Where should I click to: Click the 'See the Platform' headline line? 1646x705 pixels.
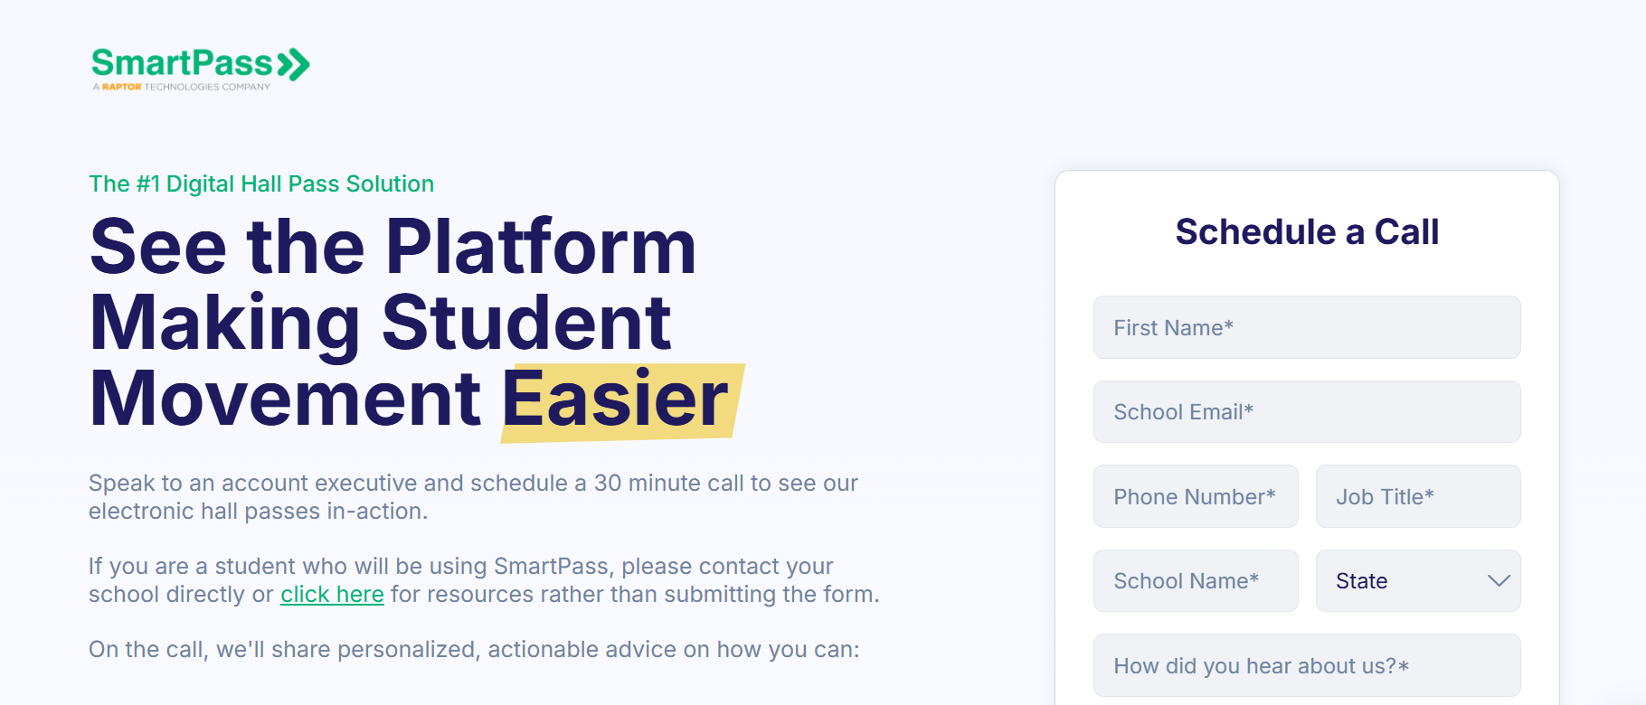tap(393, 246)
